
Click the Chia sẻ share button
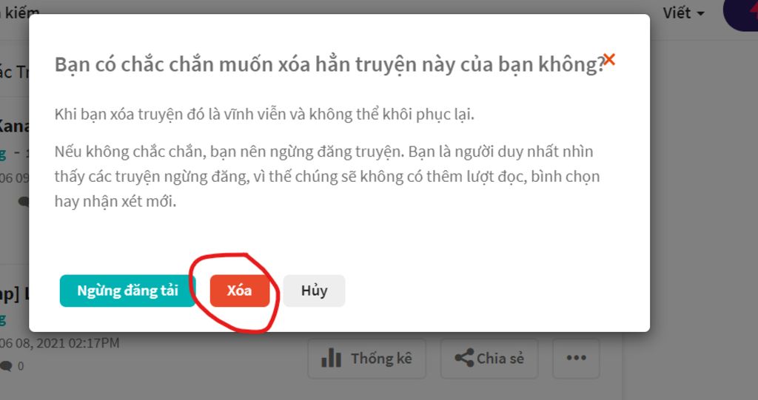(489, 359)
